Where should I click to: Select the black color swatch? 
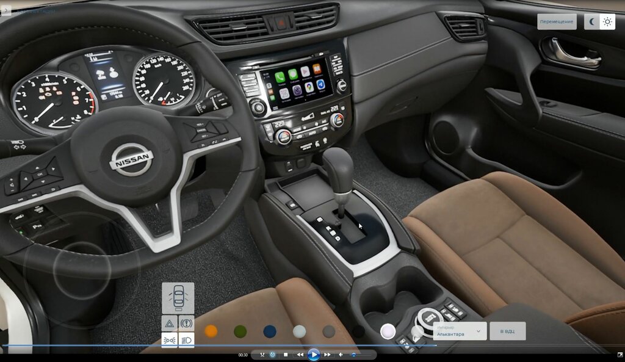358,331
